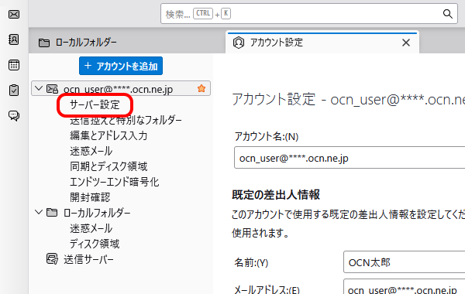
Task: Open the Tasks clipboard icon
Action: (x=14, y=90)
